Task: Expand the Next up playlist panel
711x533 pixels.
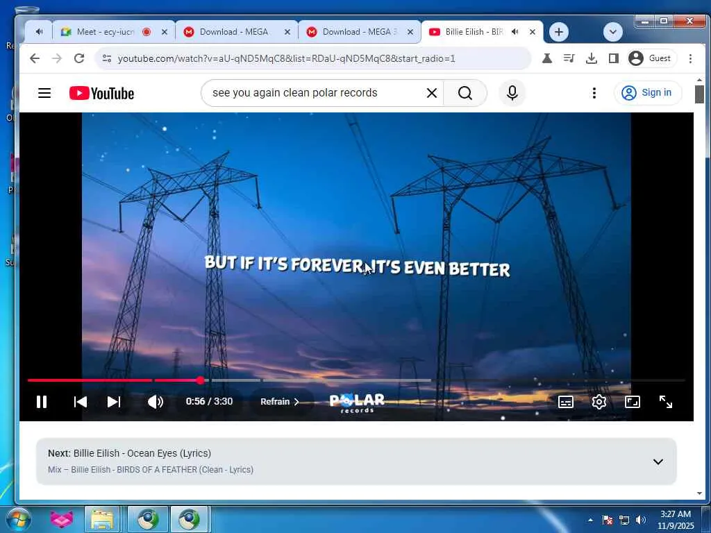Action: [x=658, y=462]
